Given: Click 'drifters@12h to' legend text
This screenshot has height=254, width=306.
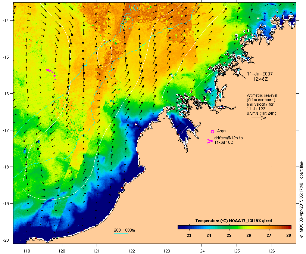Looking at the screenshot, I should pos(228,138).
